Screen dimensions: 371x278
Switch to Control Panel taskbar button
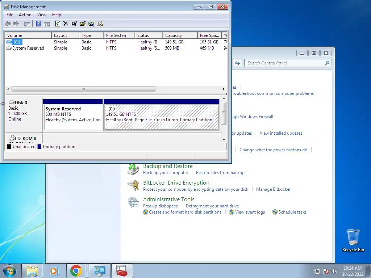tap(99, 271)
